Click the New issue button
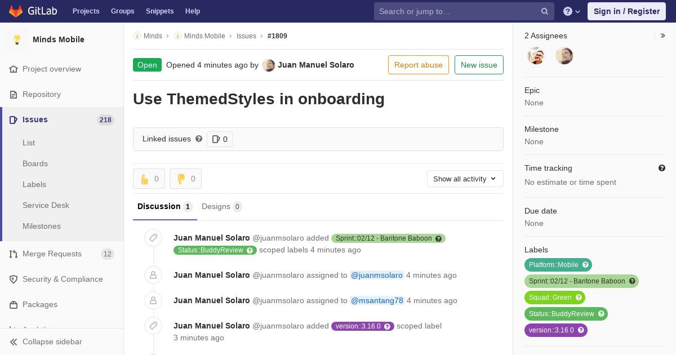The image size is (676, 355). click(479, 65)
